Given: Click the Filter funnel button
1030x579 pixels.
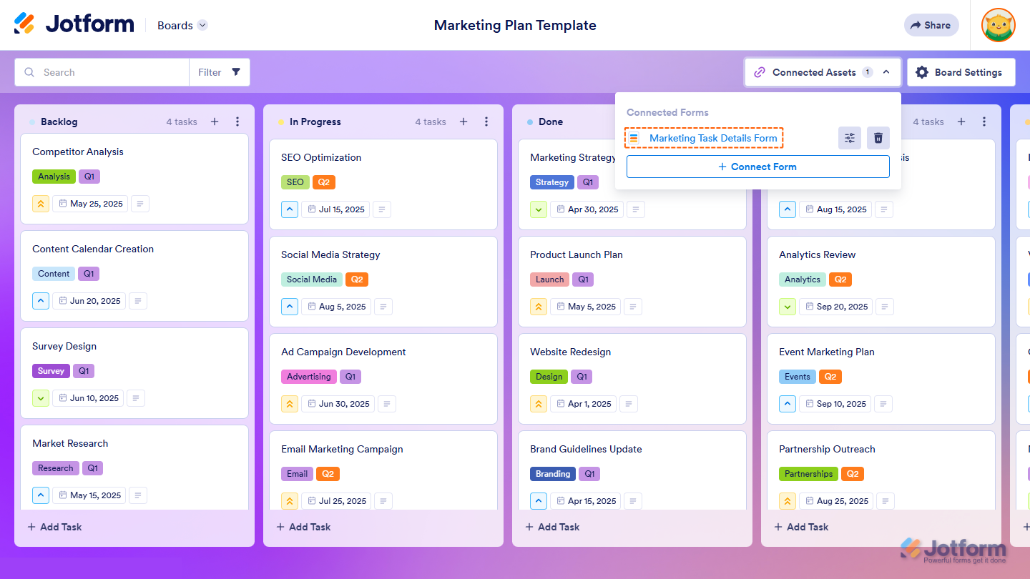Looking at the screenshot, I should coord(235,72).
